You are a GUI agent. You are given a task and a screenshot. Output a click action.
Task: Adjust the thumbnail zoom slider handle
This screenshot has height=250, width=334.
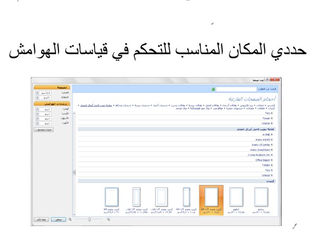click(x=89, y=219)
